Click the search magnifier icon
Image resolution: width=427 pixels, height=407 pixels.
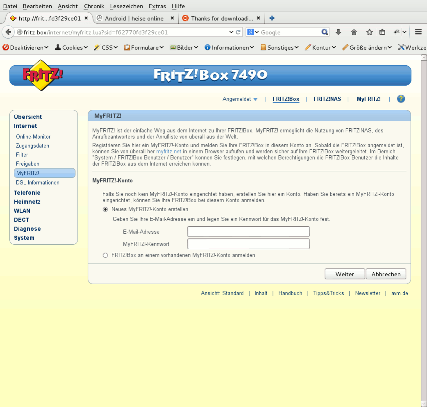point(325,32)
